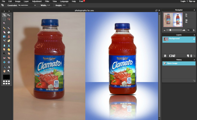Select the Eraser tool
The height and width of the screenshot is (120, 197).
[4, 32]
